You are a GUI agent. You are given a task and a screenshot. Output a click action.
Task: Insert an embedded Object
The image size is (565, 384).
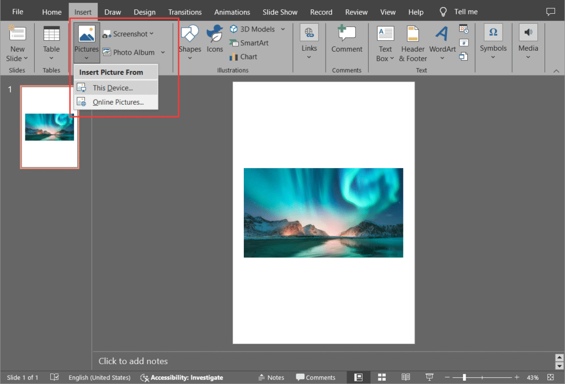tap(462, 57)
